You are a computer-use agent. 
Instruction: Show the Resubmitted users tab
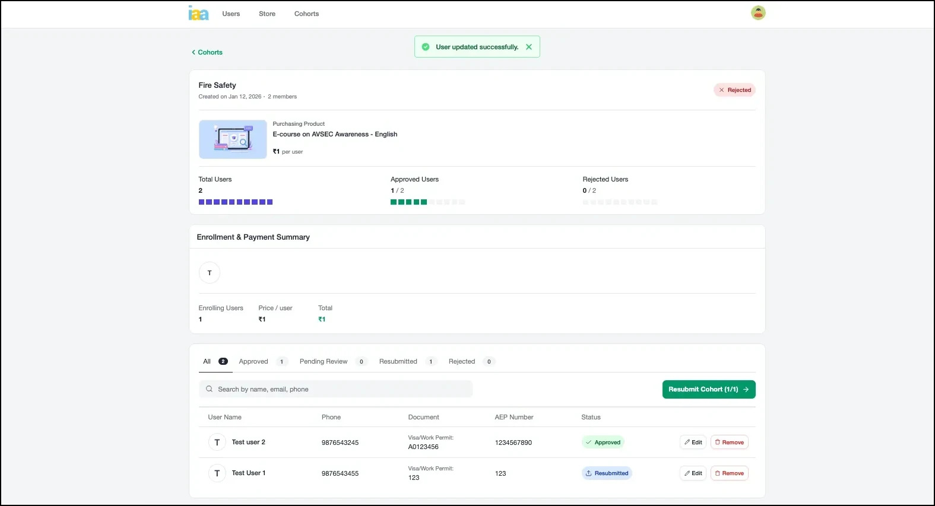click(x=398, y=361)
